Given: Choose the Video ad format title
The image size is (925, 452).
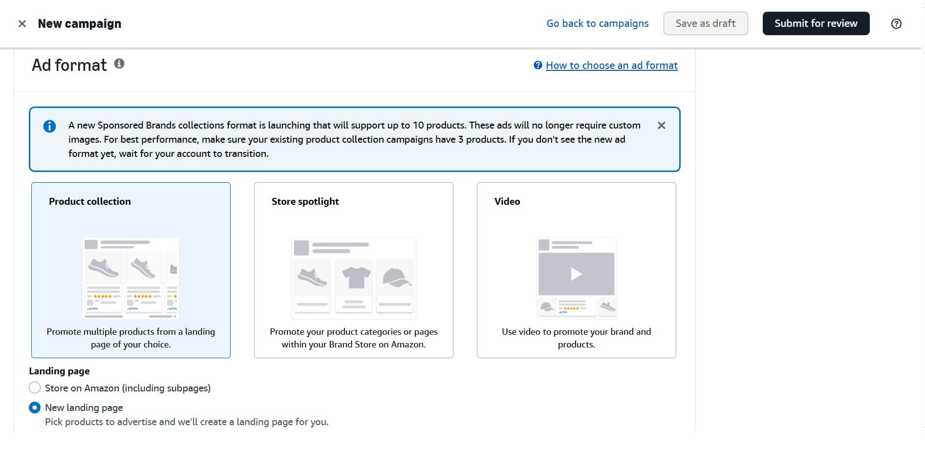Looking at the screenshot, I should pyautogui.click(x=507, y=201).
